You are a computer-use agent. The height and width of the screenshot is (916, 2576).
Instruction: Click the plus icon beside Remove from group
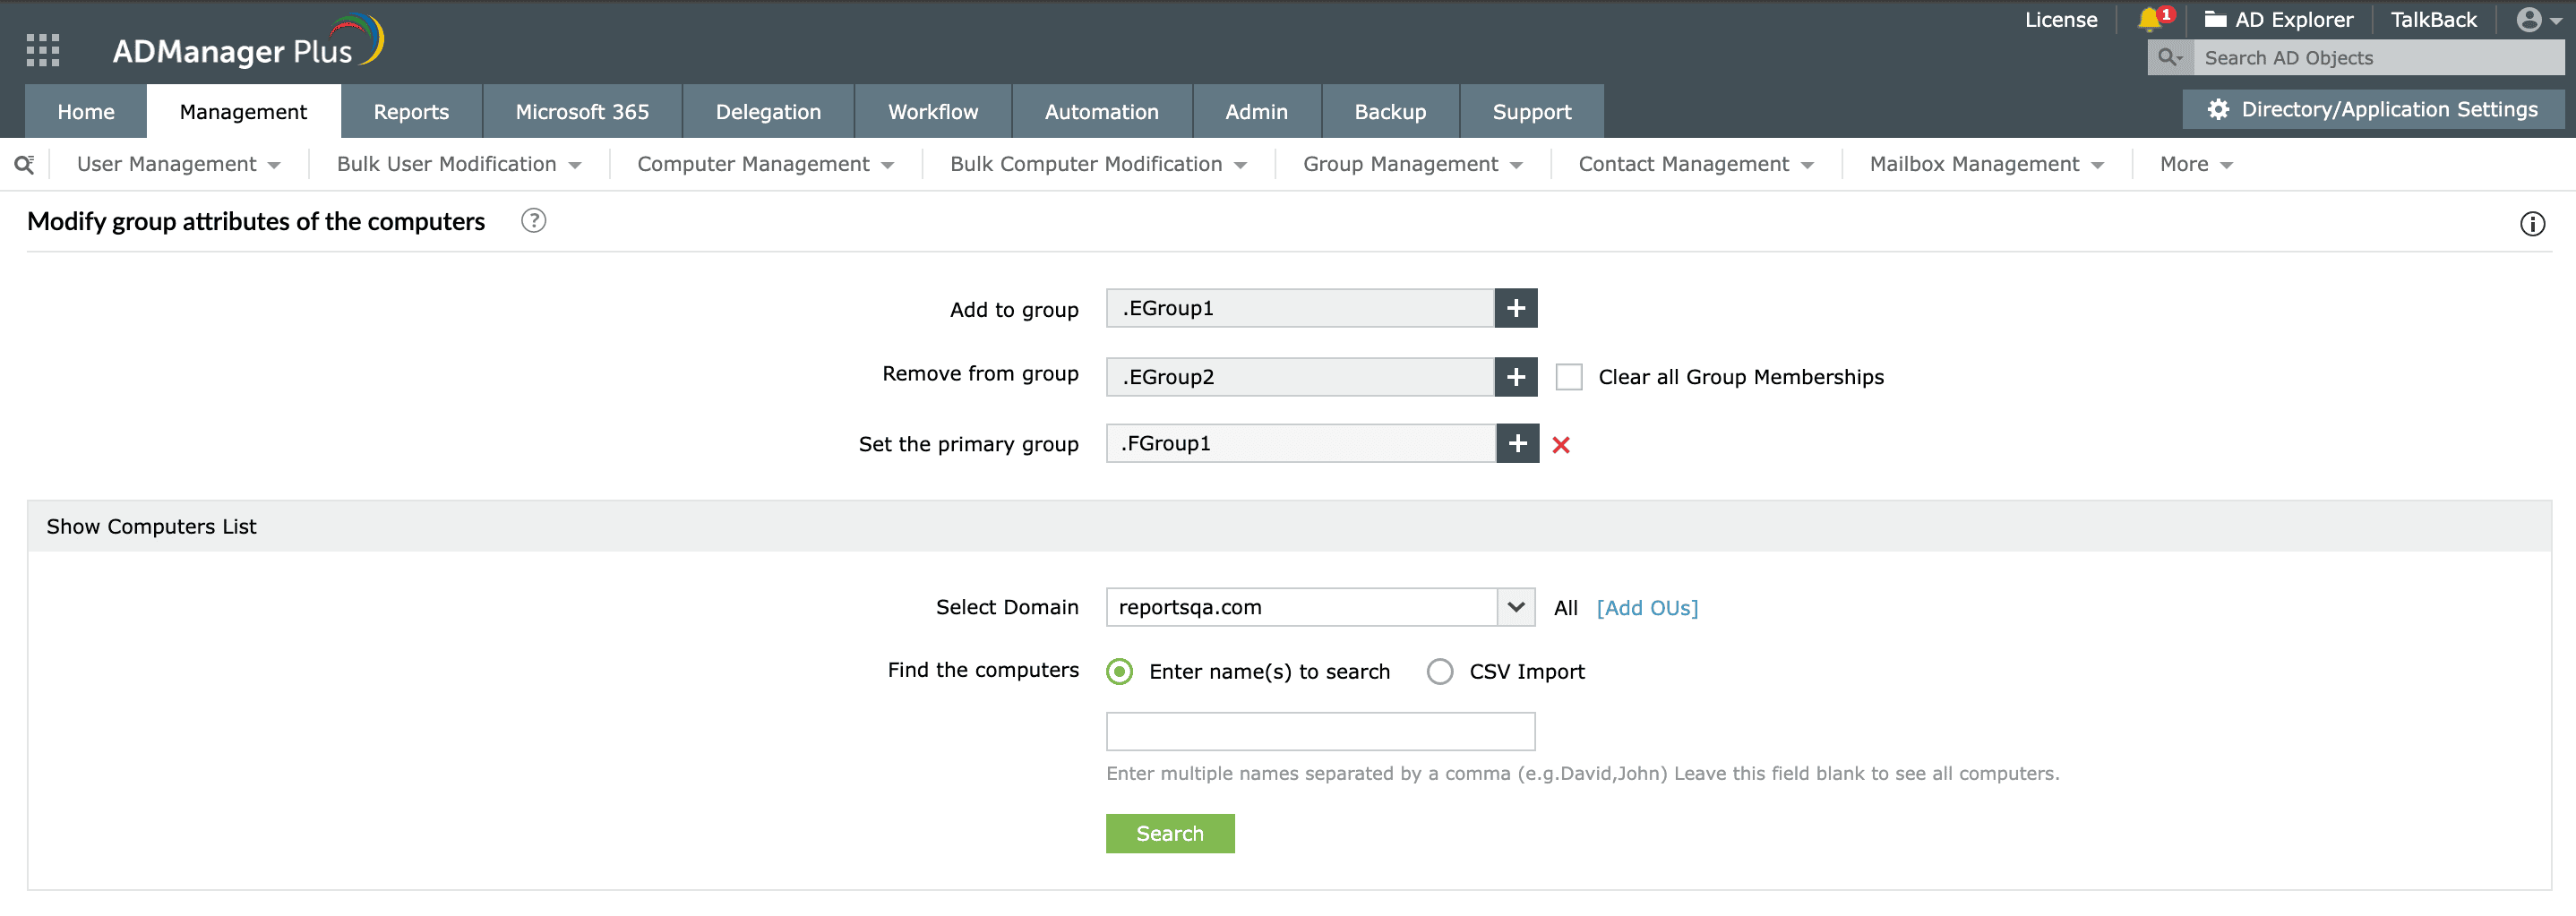tap(1515, 377)
